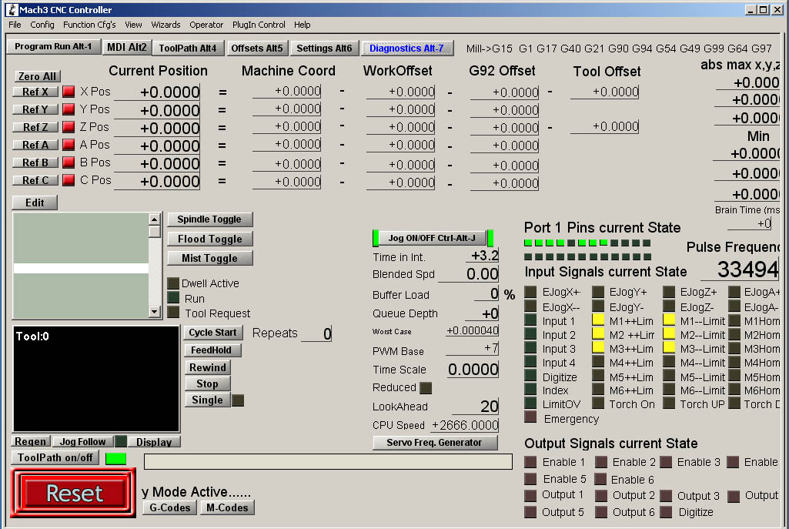
Task: Click the Tool Request indicator LED
Action: 173,313
